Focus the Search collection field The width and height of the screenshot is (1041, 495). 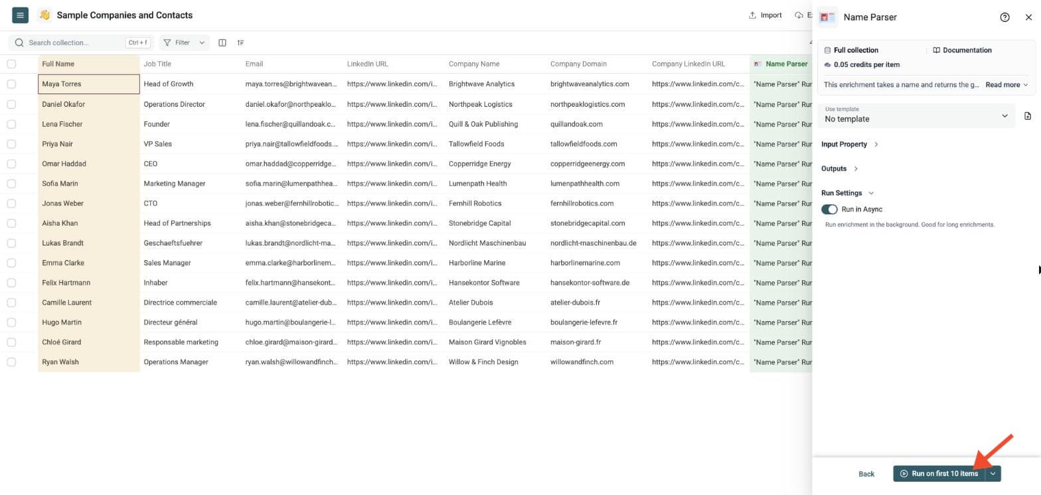[x=80, y=42]
